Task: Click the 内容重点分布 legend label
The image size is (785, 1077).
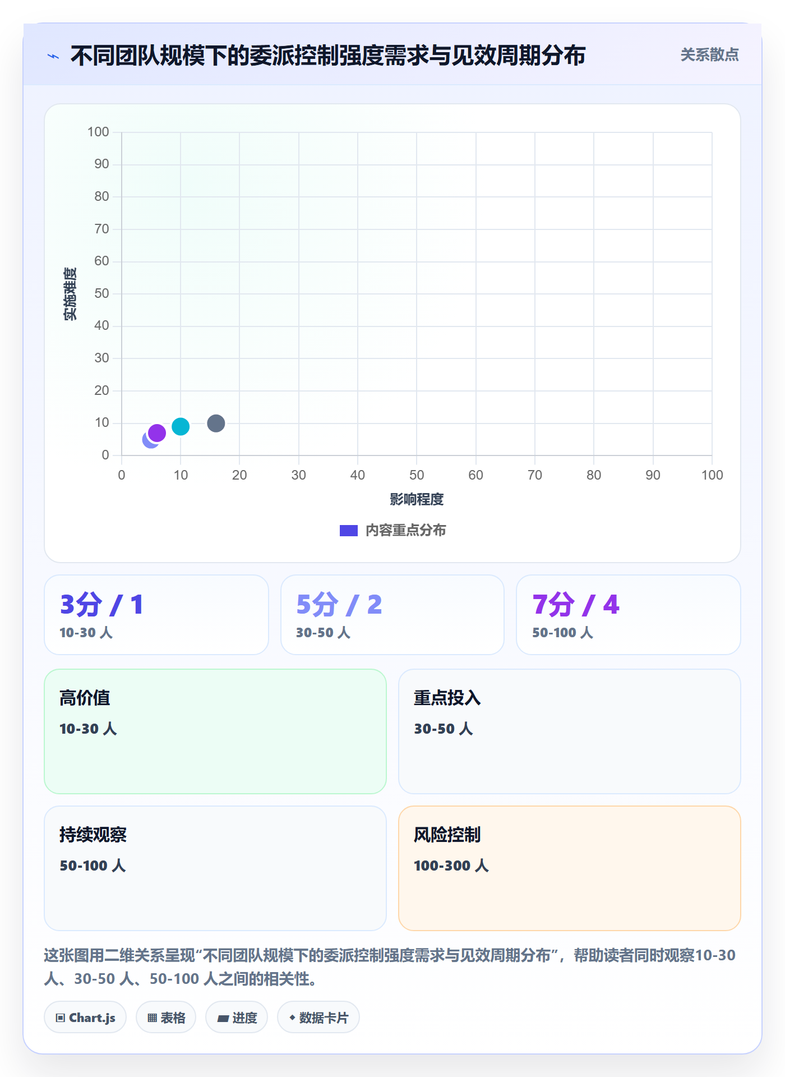Action: tap(405, 531)
